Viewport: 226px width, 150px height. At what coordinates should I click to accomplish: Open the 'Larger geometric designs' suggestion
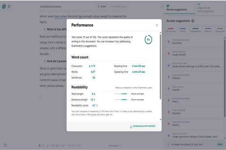point(194,135)
